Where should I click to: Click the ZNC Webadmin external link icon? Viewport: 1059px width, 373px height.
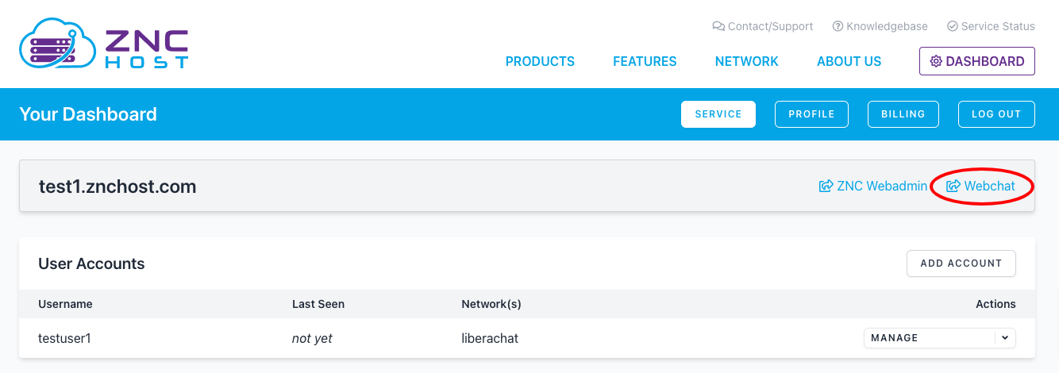[826, 186]
